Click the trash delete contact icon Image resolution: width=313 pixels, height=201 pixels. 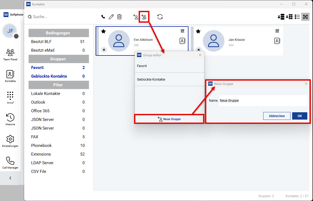coord(119,17)
